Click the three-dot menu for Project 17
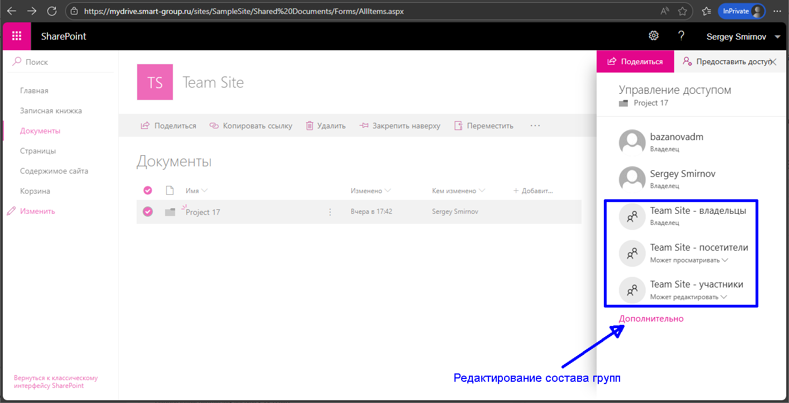789x403 pixels. [330, 212]
